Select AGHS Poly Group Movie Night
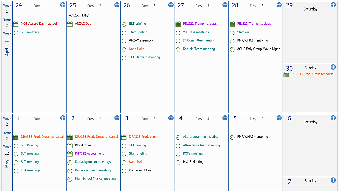The height and width of the screenshot is (191, 339). [x=258, y=49]
